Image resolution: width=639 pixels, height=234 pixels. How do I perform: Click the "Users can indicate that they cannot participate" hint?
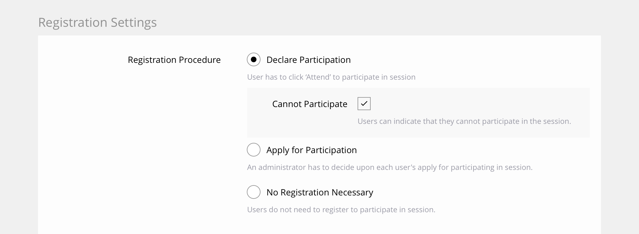tap(464, 121)
